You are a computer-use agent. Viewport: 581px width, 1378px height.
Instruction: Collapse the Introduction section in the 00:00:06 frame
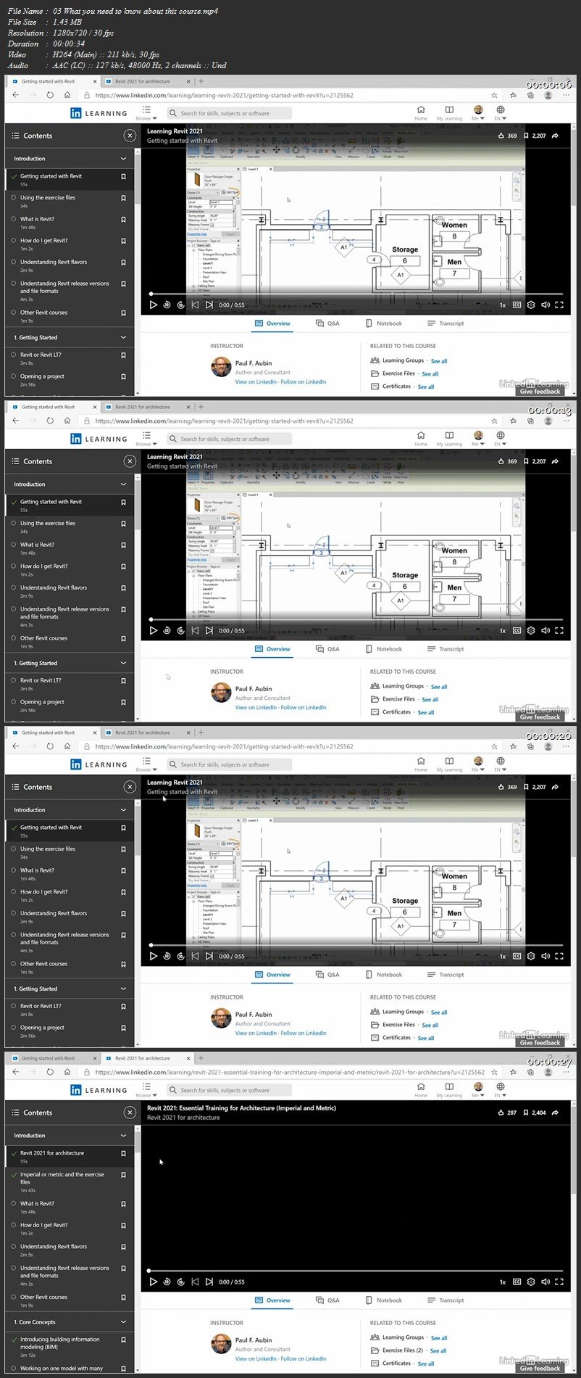[123, 159]
